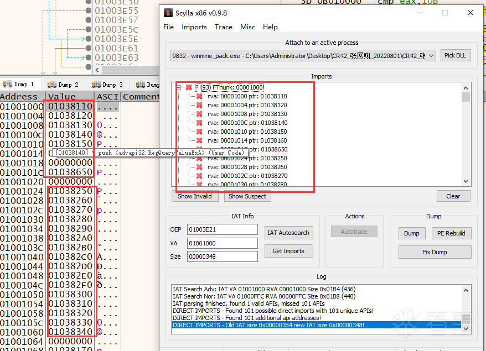Click the Dump 1 tab icon
Image resolution: width=486 pixels, height=351 pixels.
click(x=8, y=84)
